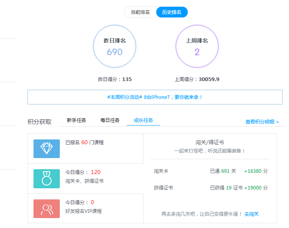Open the 8台iPhone7 weekly activity banner
This screenshot has width=289, height=228.
click(x=155, y=97)
